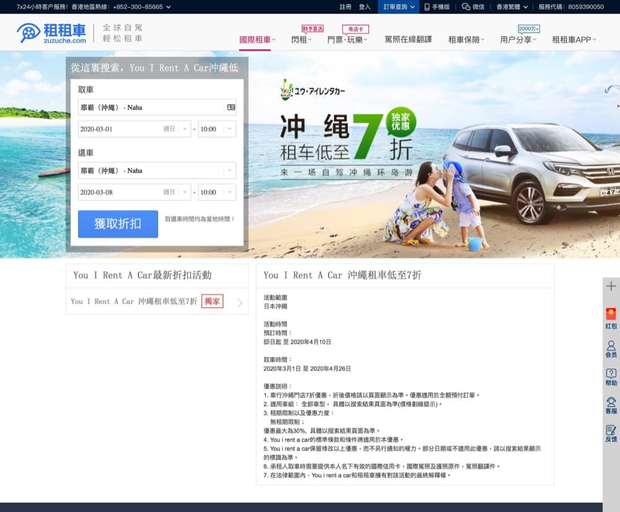Open the 紅包 red envelope sidebar icon

coord(611,319)
